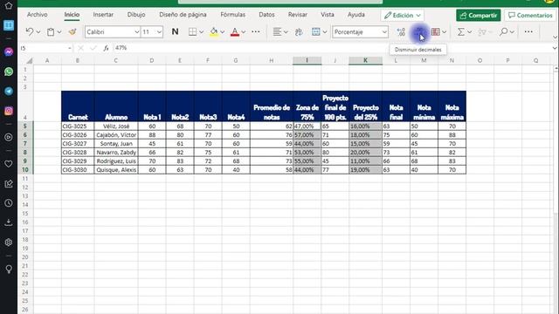Click the sidebar heart bookmarks icon
This screenshot has height=314, width=559.
coord(9,164)
